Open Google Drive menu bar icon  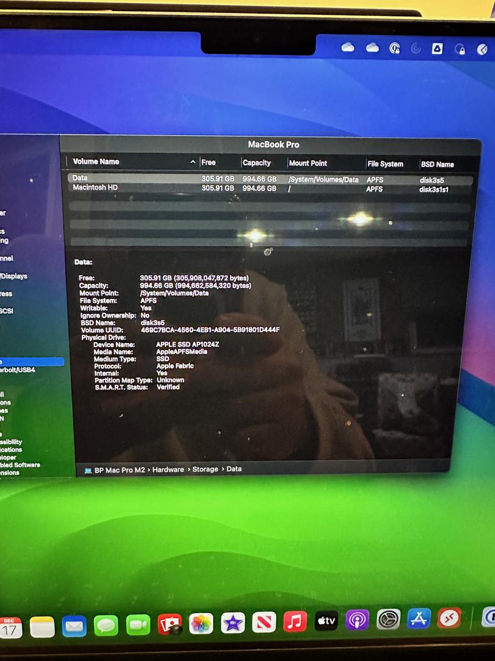coord(438,50)
